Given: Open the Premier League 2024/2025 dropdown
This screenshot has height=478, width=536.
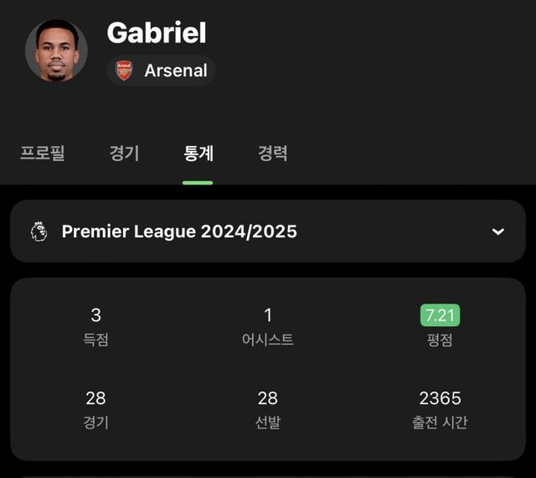Looking at the screenshot, I should click(179, 231).
